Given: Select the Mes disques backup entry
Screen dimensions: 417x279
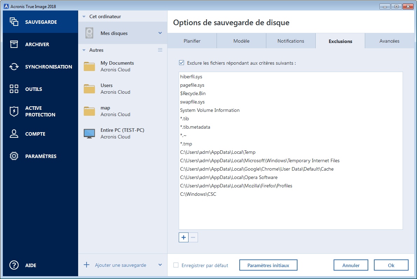Looking at the screenshot, I should 123,33.
